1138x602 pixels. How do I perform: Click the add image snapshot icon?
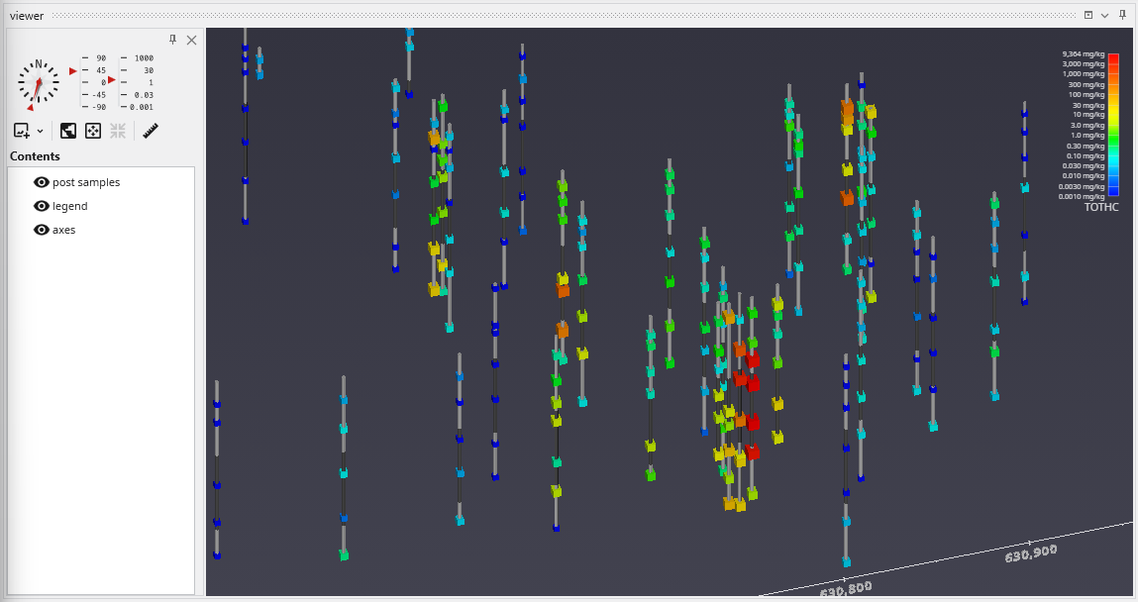22,131
